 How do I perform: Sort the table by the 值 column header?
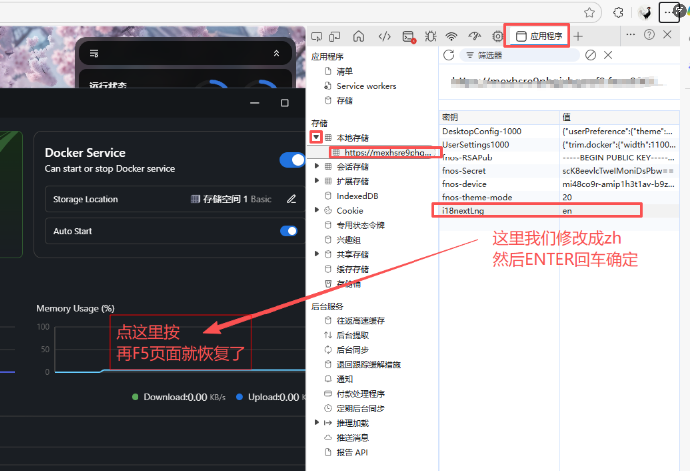619,117
